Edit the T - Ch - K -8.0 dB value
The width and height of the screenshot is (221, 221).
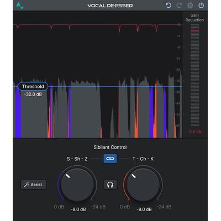tap(144, 209)
